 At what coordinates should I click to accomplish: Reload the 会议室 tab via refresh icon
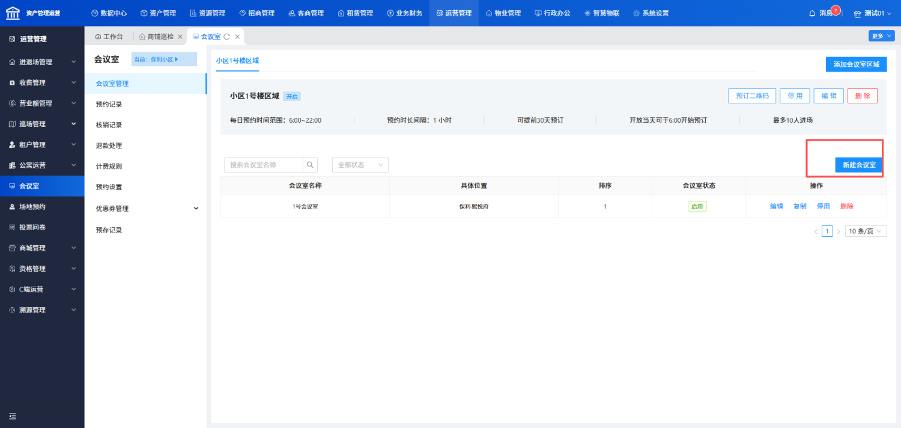[x=227, y=37]
